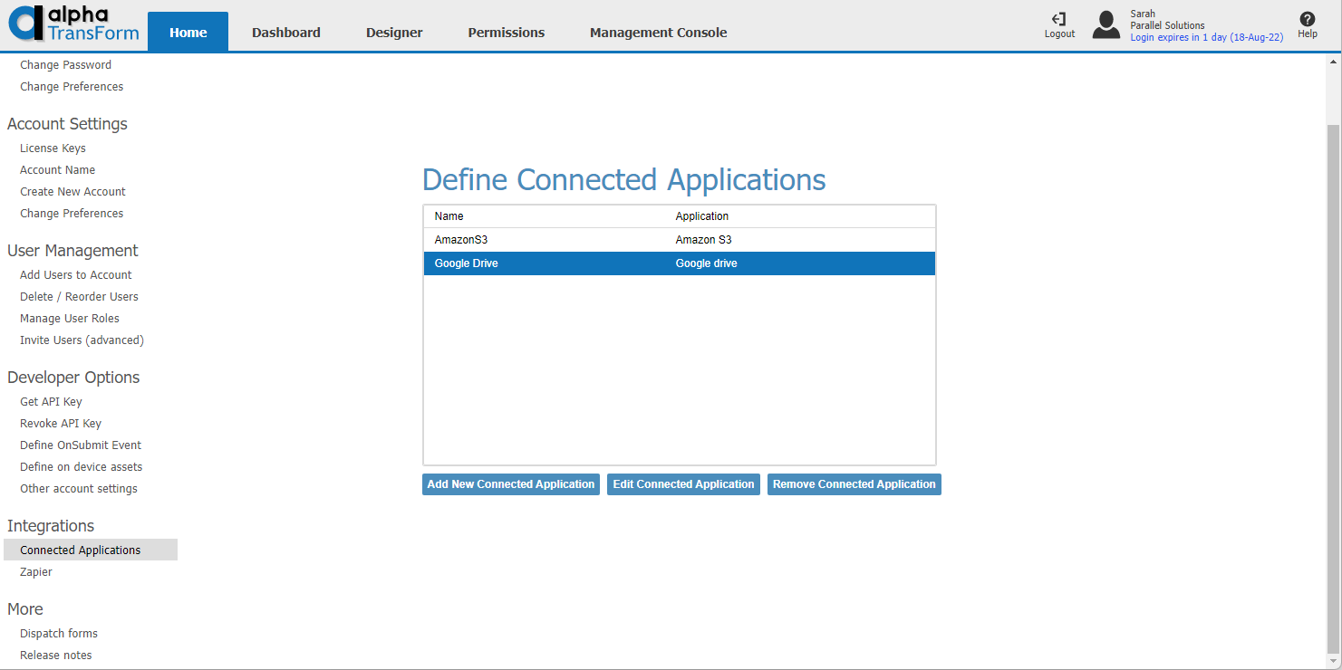Open License Keys settings
This screenshot has width=1342, height=670.
tap(53, 148)
